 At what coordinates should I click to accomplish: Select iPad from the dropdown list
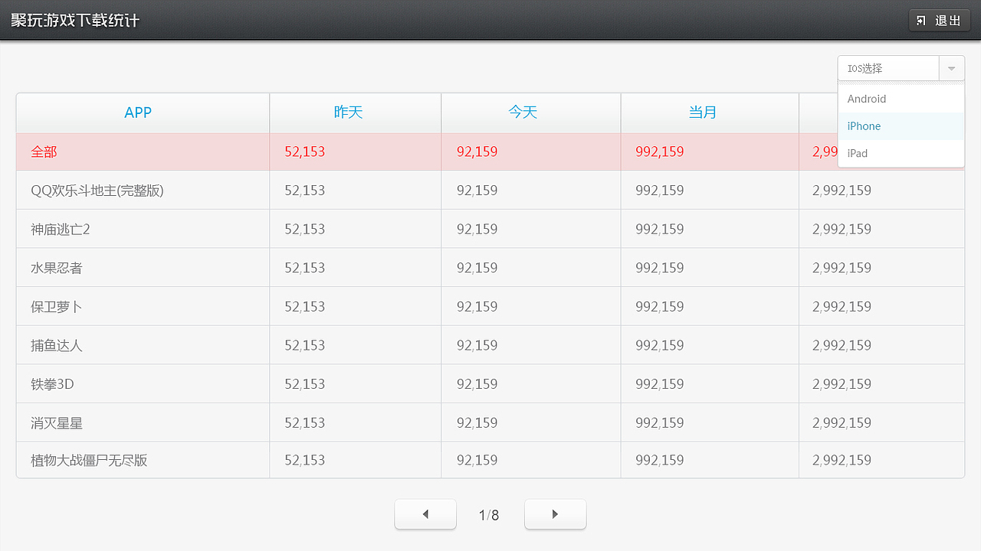pyautogui.click(x=901, y=153)
